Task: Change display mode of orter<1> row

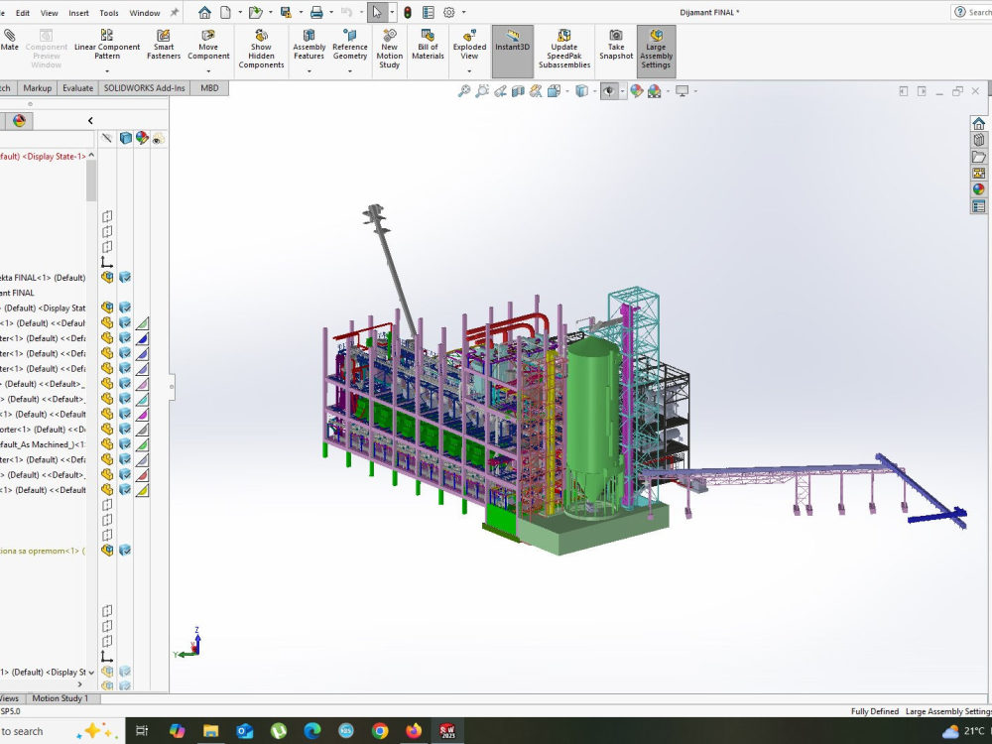Action: 125,429
